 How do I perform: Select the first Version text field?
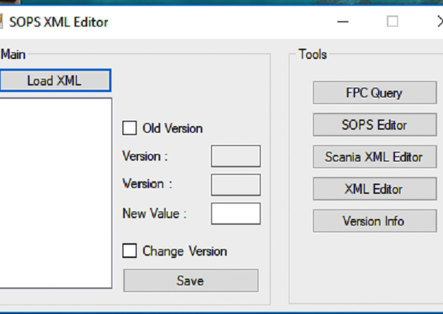point(236,156)
